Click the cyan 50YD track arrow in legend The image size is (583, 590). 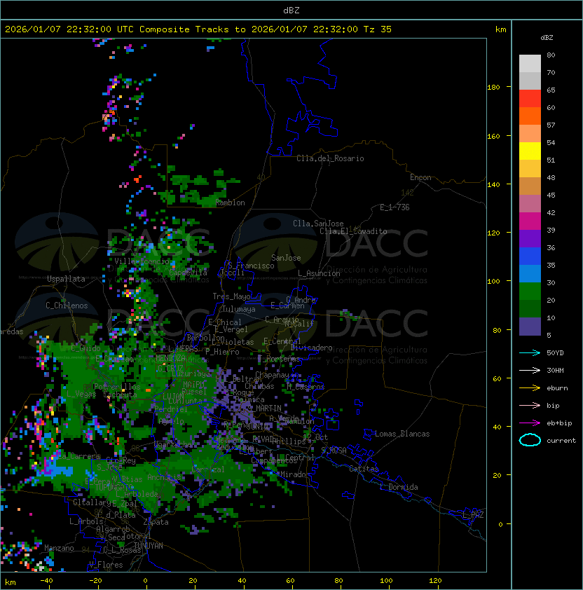530,352
